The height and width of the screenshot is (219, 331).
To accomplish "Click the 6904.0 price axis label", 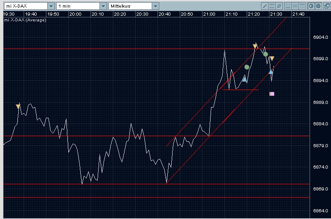I will (x=321, y=37).
